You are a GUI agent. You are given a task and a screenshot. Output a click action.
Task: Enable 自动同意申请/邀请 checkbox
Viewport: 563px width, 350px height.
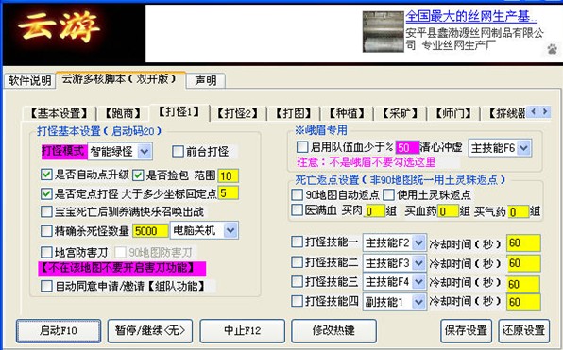(46, 286)
